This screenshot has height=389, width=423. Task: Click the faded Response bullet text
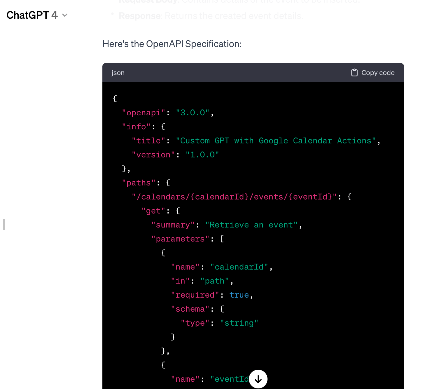click(211, 16)
